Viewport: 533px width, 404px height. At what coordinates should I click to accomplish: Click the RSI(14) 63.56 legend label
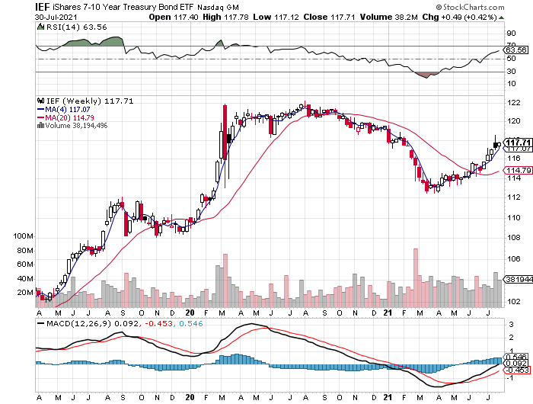pos(76,27)
